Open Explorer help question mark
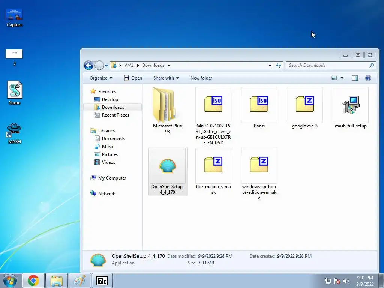384x288 pixels. coord(368,78)
